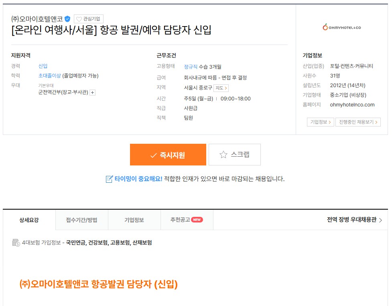
Task: Click the 2012년 (14년차) founding year text
Action: tap(347, 85)
